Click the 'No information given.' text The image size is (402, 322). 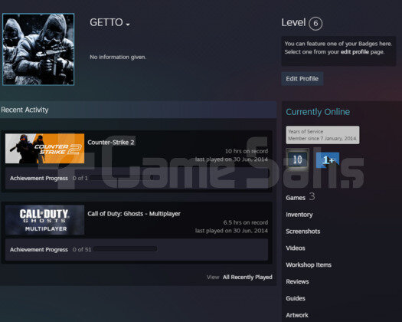tap(118, 57)
